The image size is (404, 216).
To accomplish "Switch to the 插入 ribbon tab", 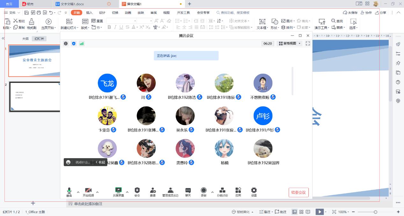I will point(89,13).
